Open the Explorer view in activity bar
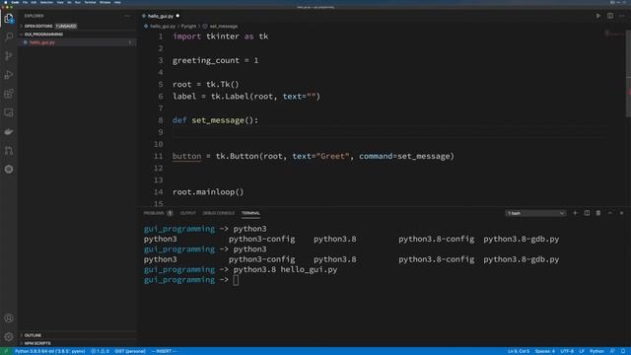This screenshot has height=355, width=631. 9,18
